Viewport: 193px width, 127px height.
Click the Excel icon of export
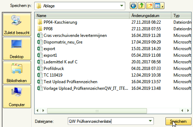(x=40, y=49)
